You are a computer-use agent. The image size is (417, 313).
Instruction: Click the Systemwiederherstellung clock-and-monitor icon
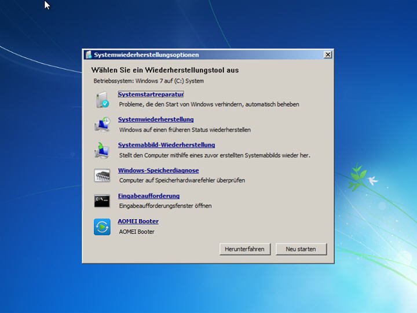coord(102,124)
